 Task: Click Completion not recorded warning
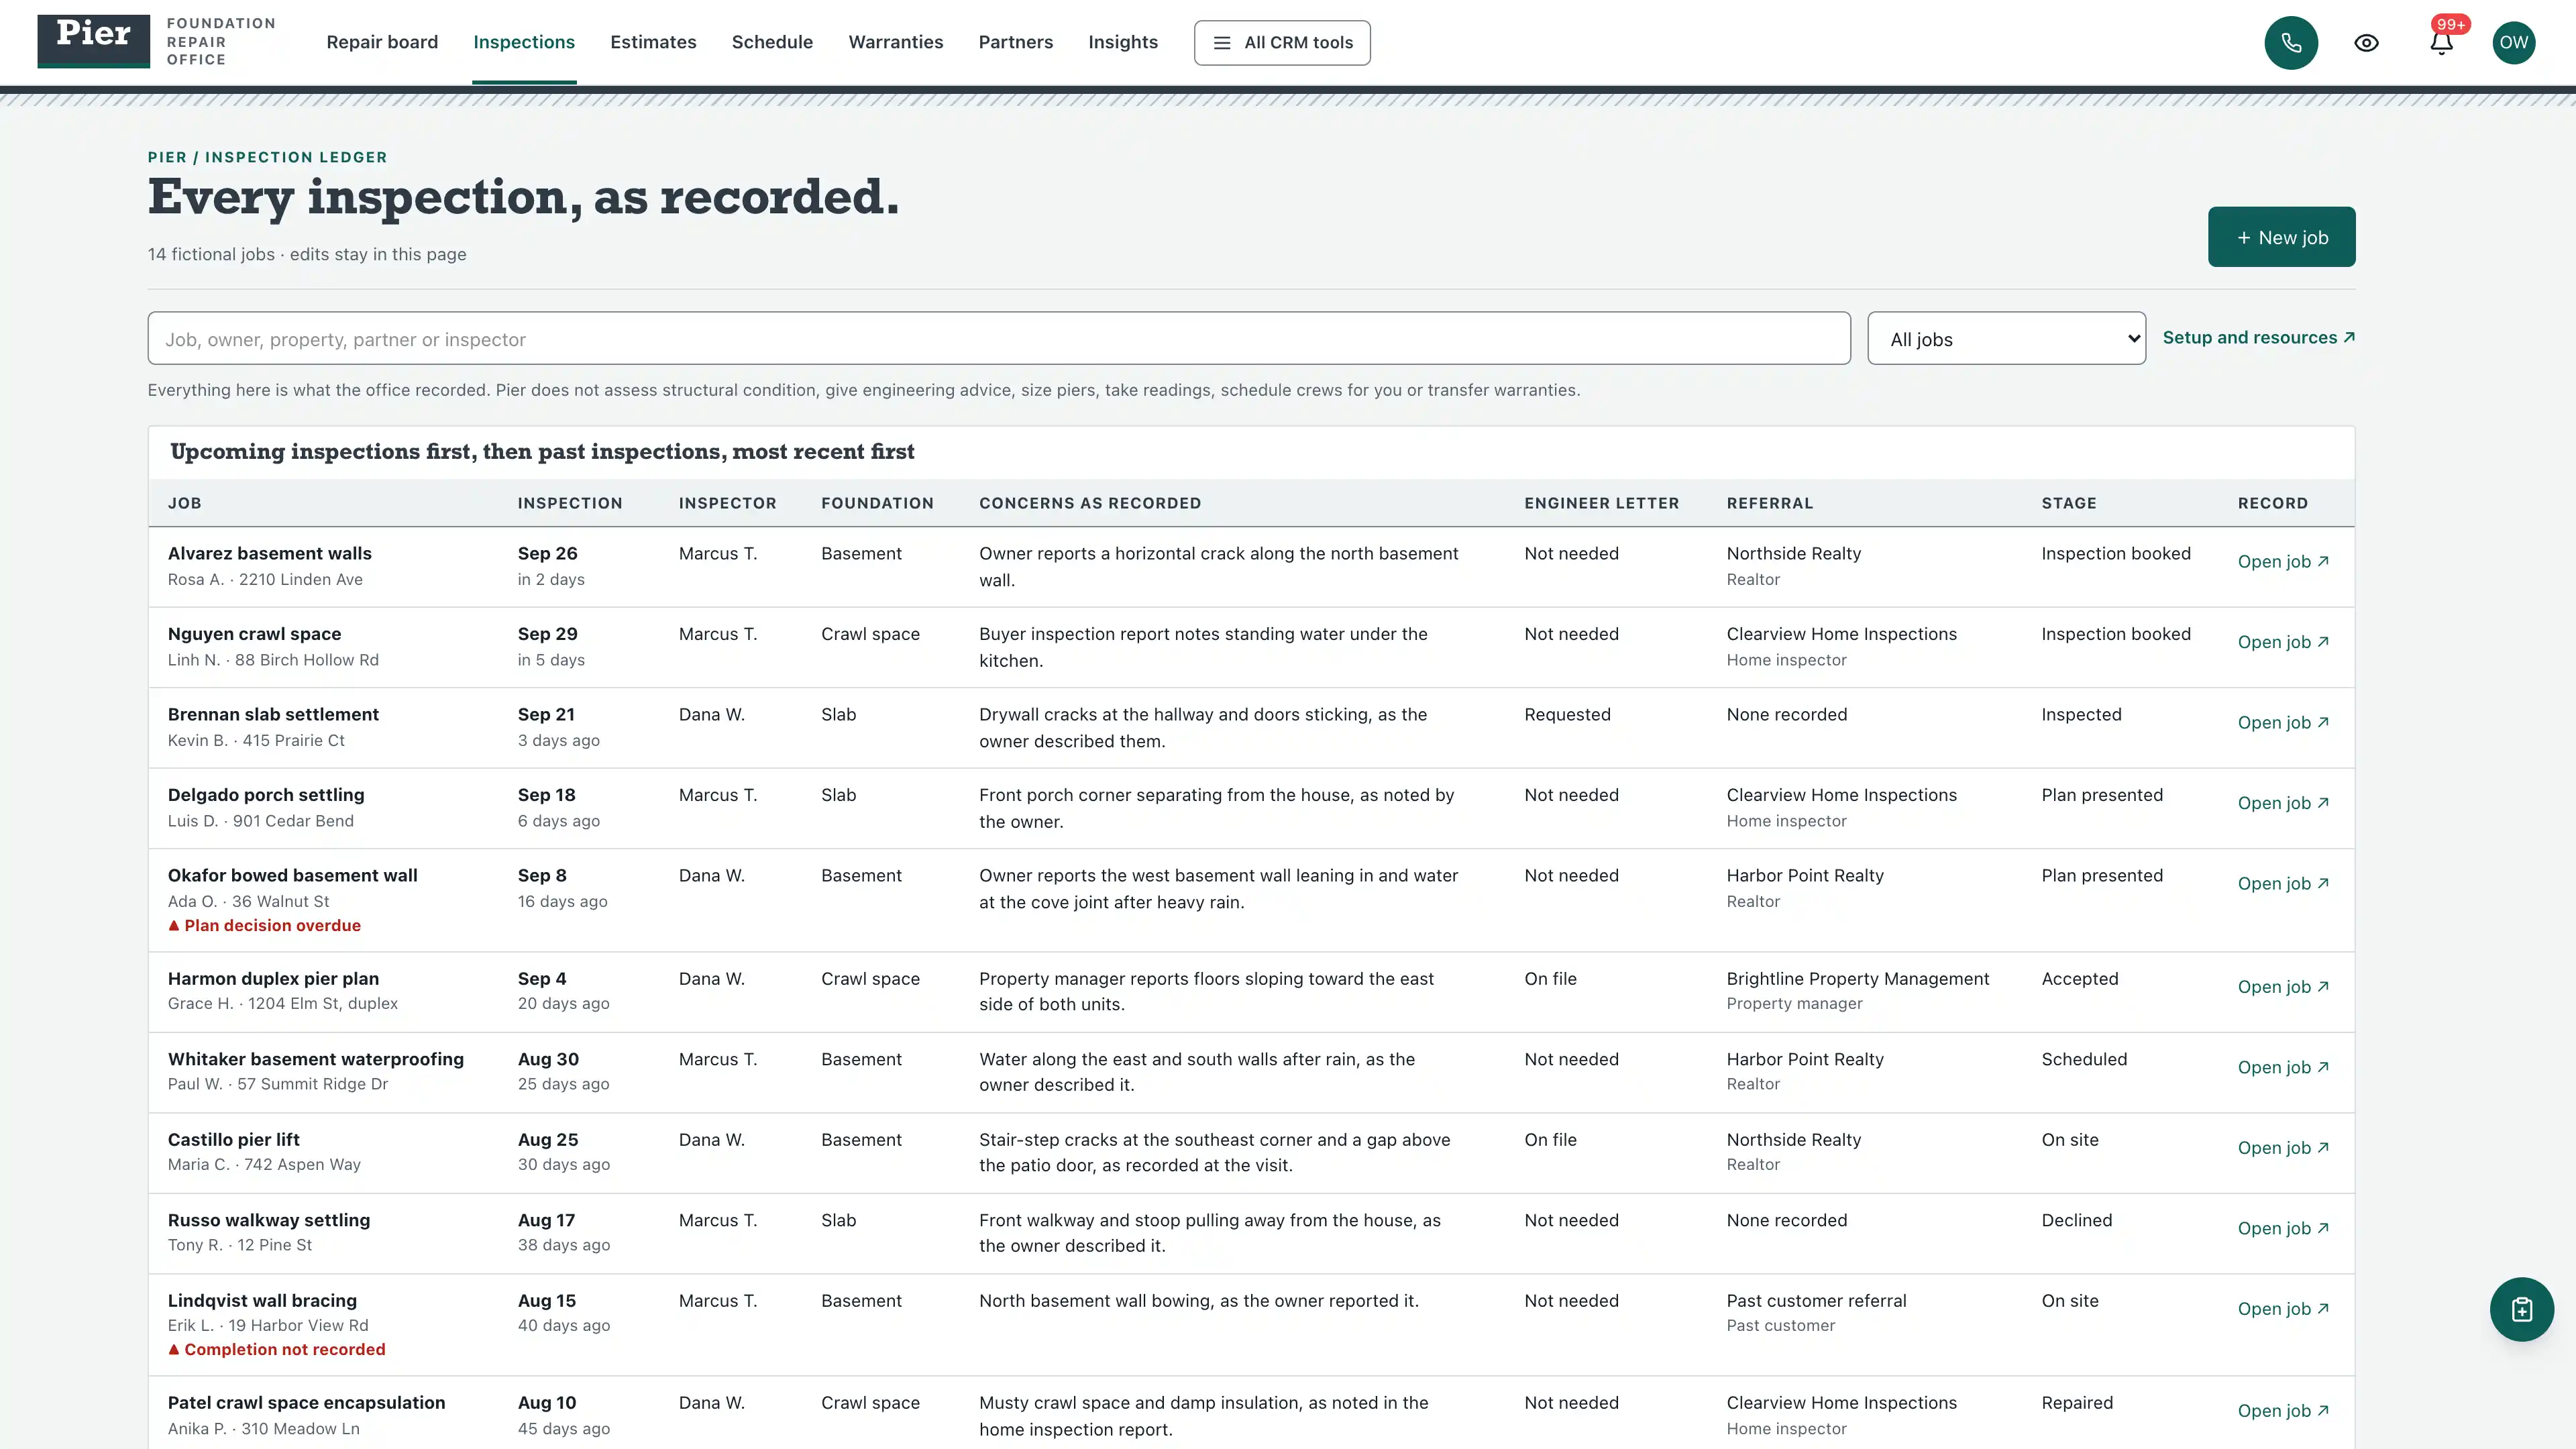[x=276, y=1350]
